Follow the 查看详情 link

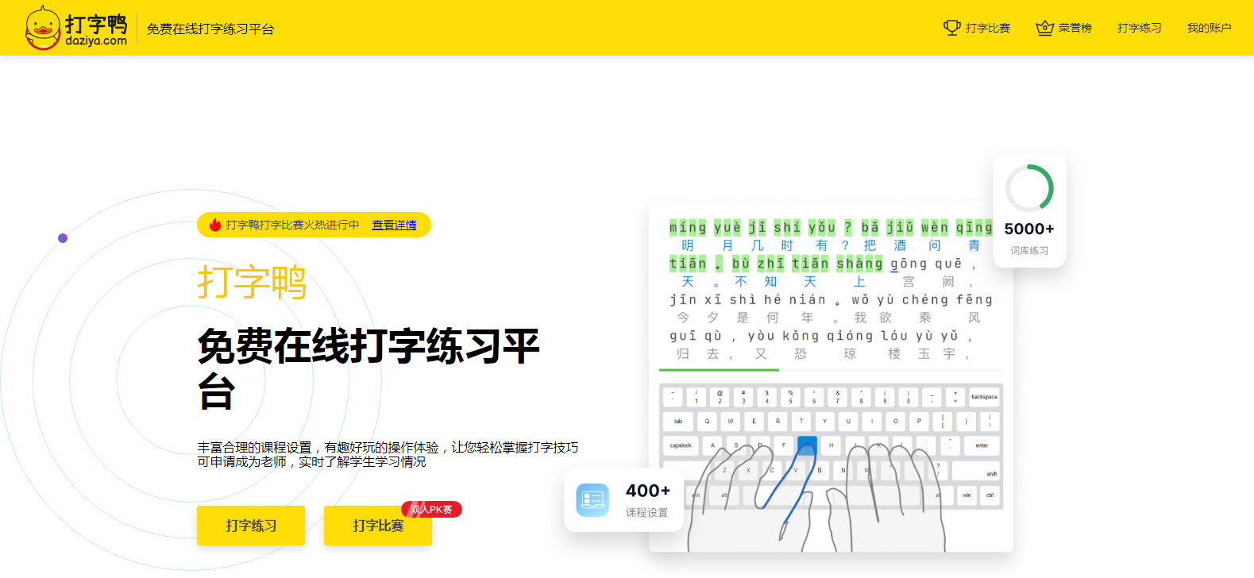pyautogui.click(x=394, y=225)
